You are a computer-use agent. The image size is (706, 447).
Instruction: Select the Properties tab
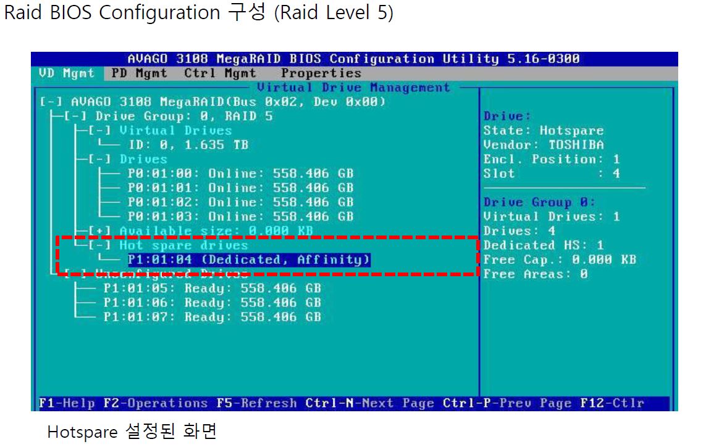click(x=321, y=73)
